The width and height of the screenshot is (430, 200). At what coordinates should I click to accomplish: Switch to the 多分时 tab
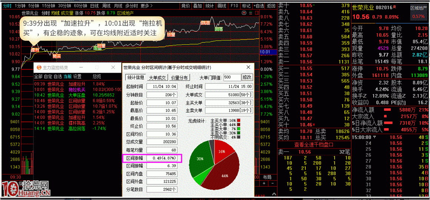132,6
